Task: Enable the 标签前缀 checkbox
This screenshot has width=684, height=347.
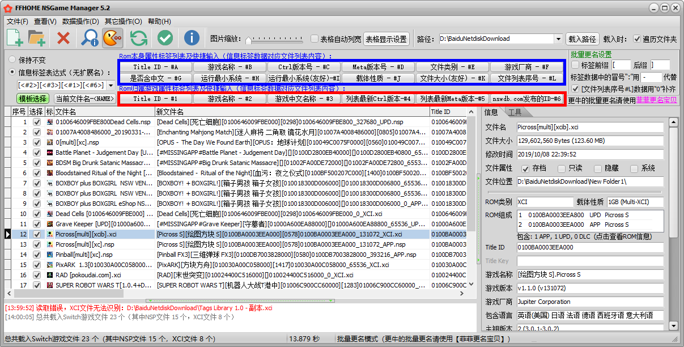Action: tap(576, 65)
